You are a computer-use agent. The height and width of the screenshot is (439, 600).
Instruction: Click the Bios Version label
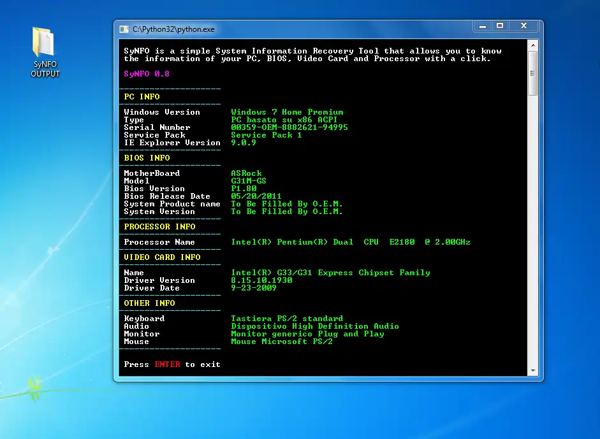[x=154, y=189]
